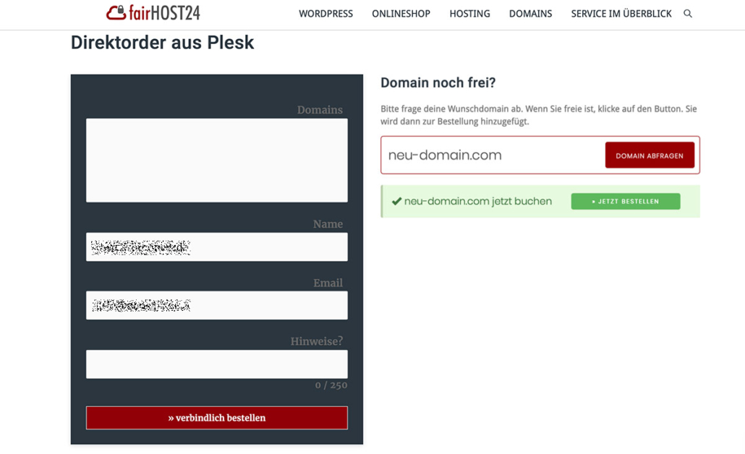
Task: Click the 'neu-domain.com jetzt buchen' result text
Action: tap(477, 202)
